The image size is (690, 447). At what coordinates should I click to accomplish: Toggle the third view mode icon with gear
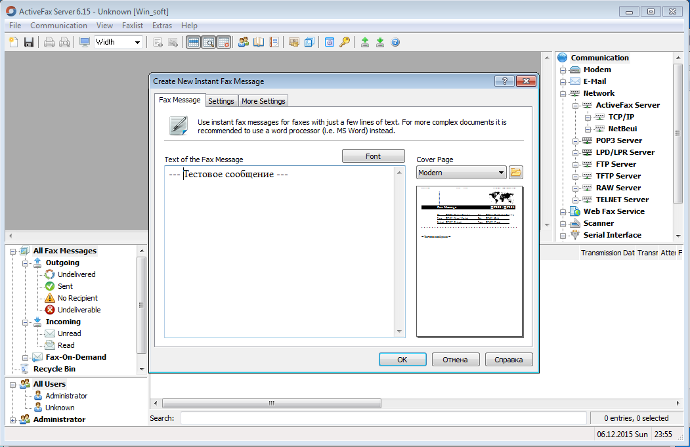tap(224, 42)
